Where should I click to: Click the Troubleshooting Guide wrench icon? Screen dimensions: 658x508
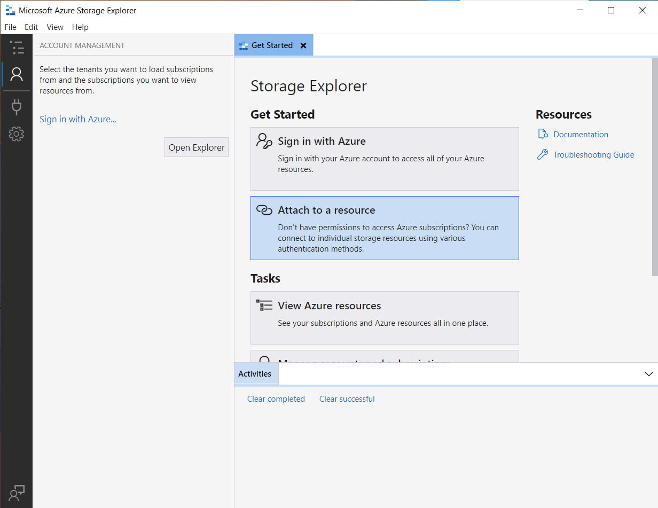543,155
